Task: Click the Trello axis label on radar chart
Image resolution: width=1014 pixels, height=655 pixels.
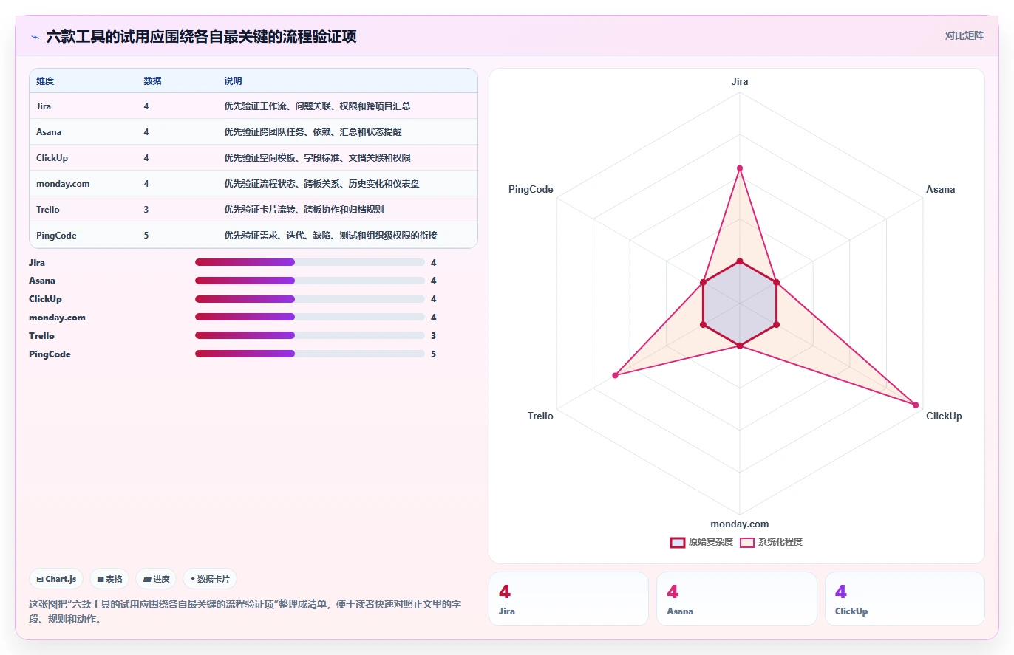Action: [540, 416]
